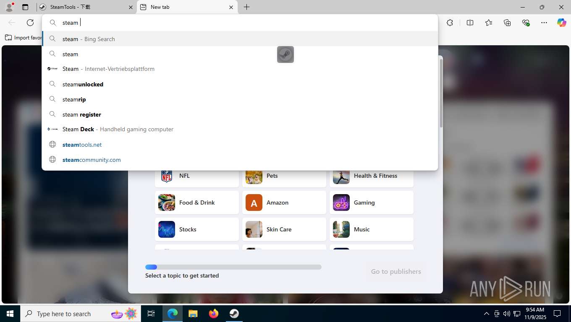Select 'Steam Deck - Handheld gaming computer' suggestion

click(x=240, y=129)
